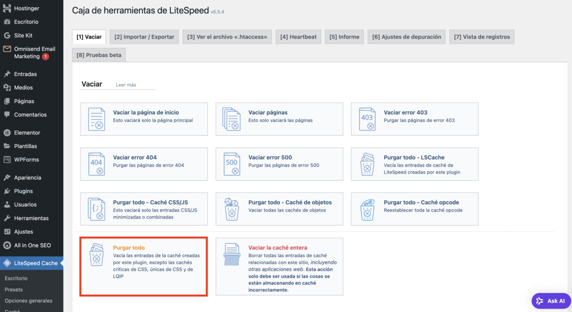
Task: Click the Usuarios person icon
Action: pos(7,205)
